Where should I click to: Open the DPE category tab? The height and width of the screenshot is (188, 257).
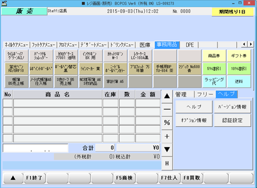[x=190, y=45]
